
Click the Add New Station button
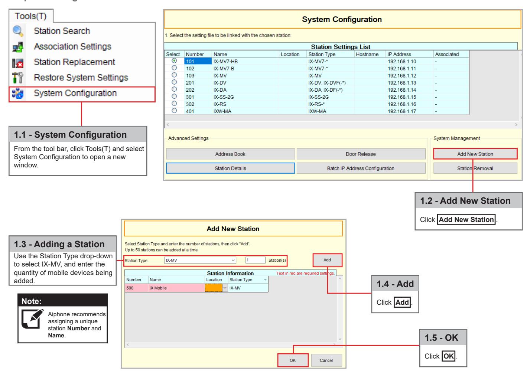[x=475, y=154]
